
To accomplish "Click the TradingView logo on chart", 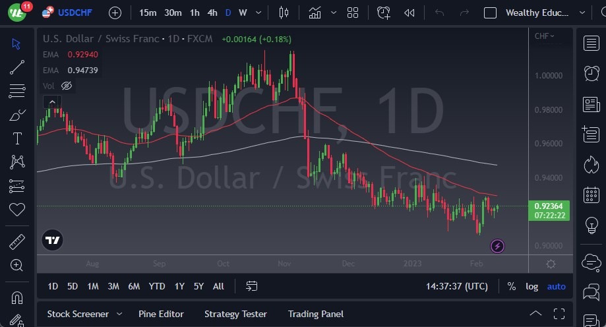I will point(52,240).
